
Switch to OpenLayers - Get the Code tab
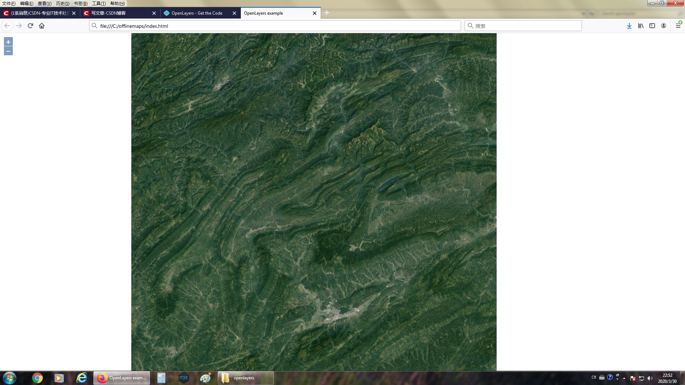tap(197, 13)
